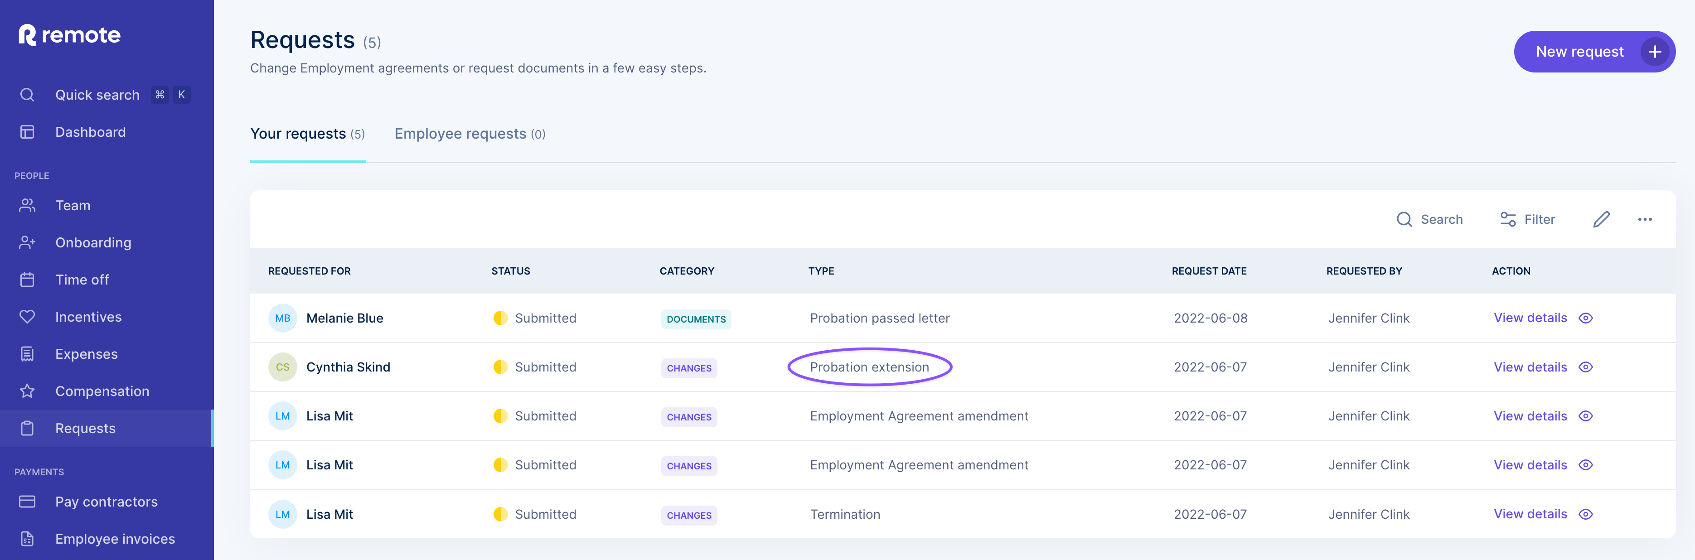The width and height of the screenshot is (1695, 560).
Task: Click the CATEGORY column header
Action: [686, 271]
